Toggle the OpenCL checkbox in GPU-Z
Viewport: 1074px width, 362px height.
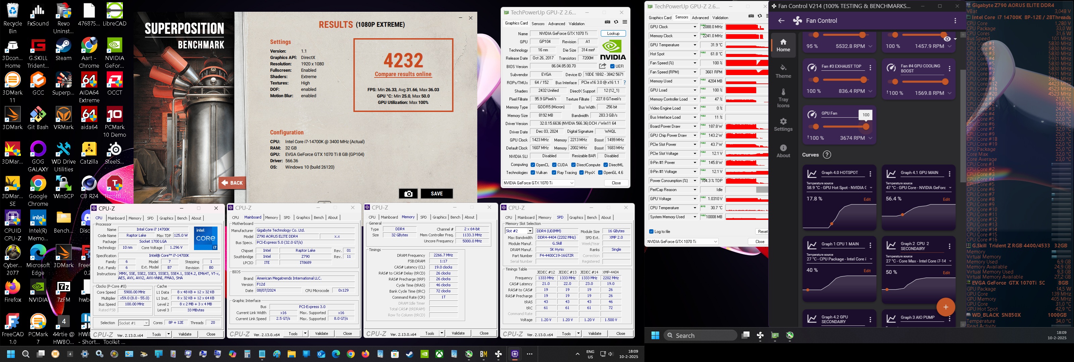533,165
